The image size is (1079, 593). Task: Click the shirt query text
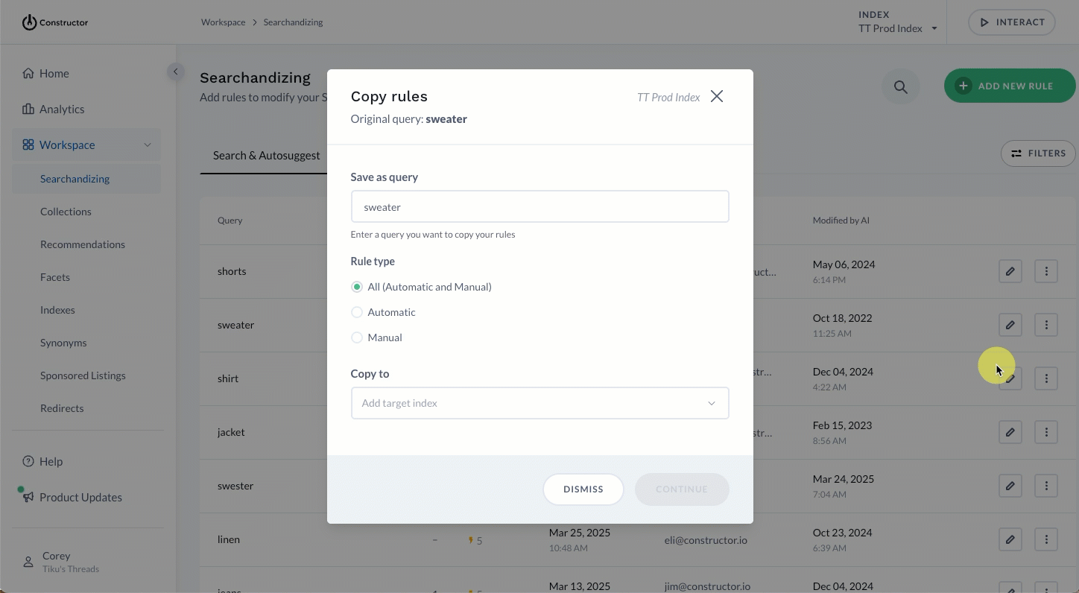coord(228,378)
